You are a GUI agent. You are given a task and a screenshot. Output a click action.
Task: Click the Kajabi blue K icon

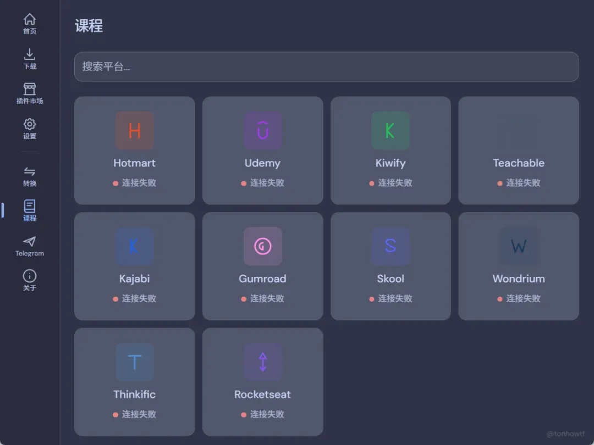click(x=135, y=246)
